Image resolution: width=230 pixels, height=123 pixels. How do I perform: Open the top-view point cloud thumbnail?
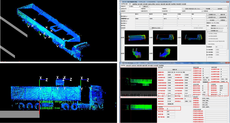137,37
